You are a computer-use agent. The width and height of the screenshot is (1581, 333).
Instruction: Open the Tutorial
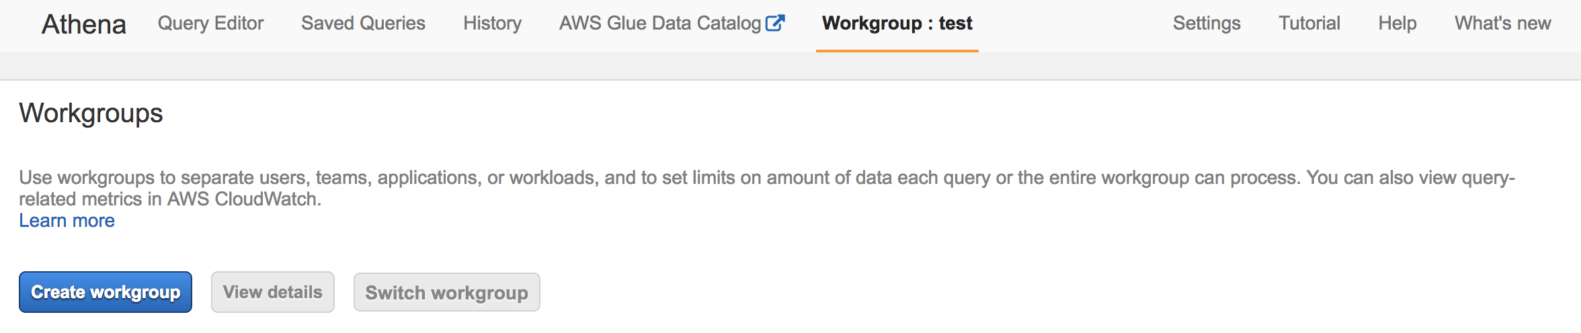point(1309,23)
